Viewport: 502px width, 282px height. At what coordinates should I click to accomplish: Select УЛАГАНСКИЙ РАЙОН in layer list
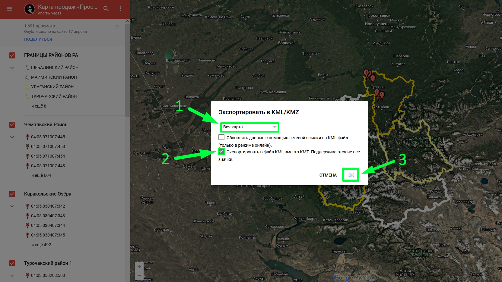point(52,87)
